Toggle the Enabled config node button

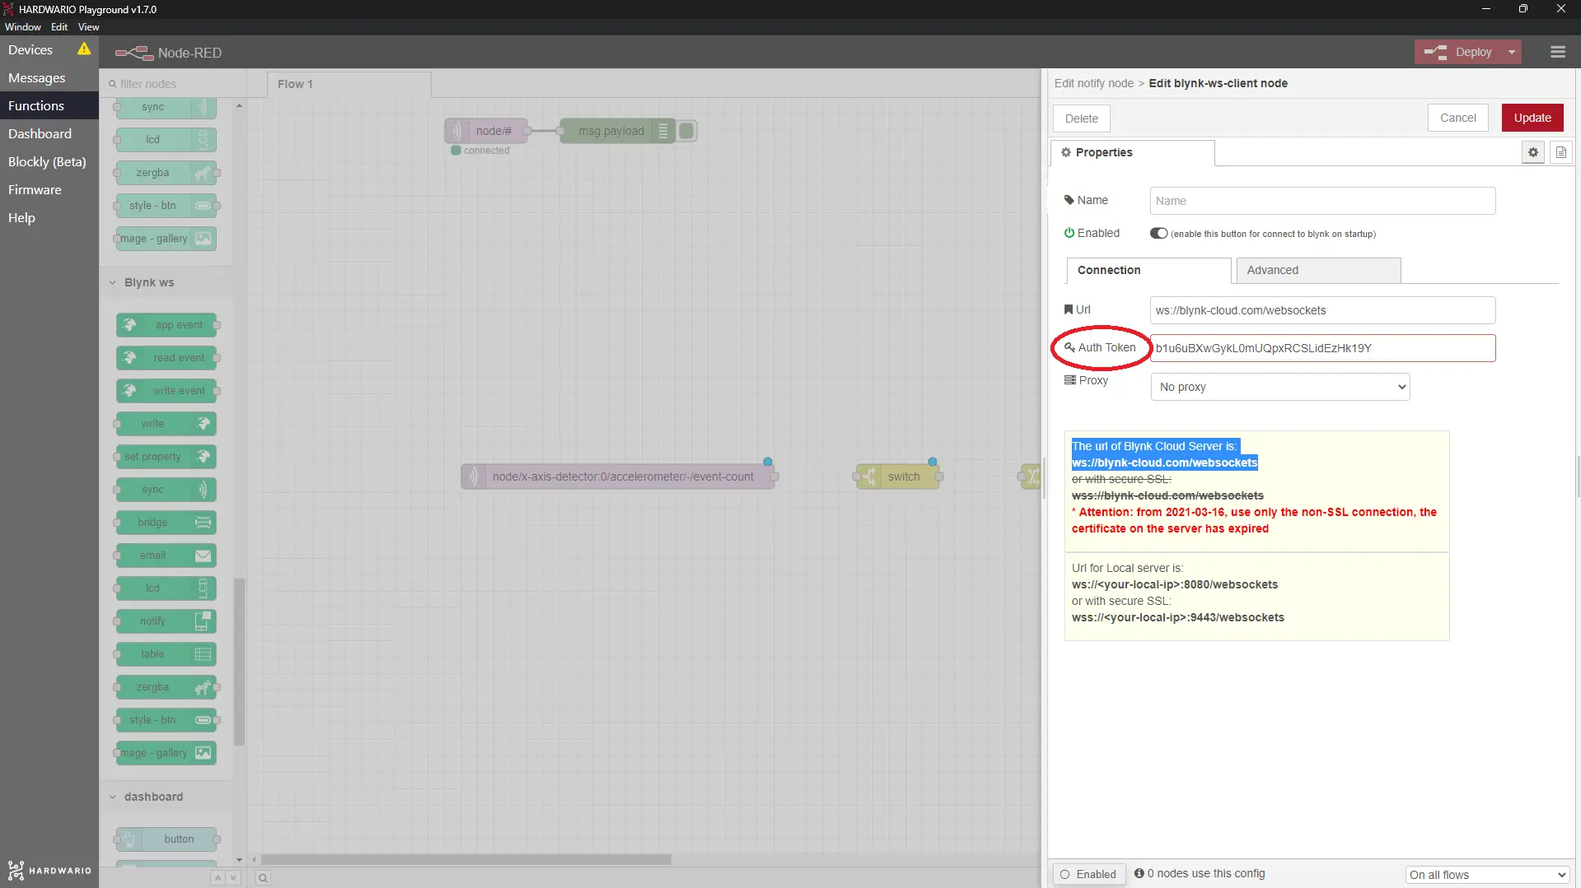[x=1088, y=874]
